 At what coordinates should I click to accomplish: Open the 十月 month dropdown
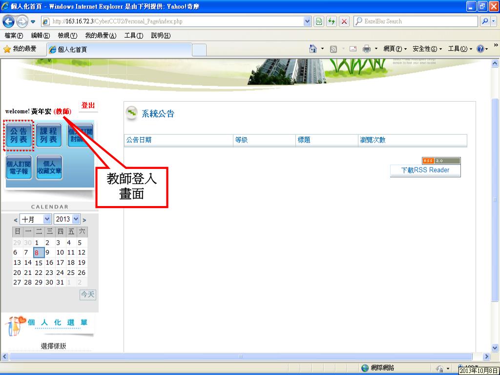coord(35,219)
